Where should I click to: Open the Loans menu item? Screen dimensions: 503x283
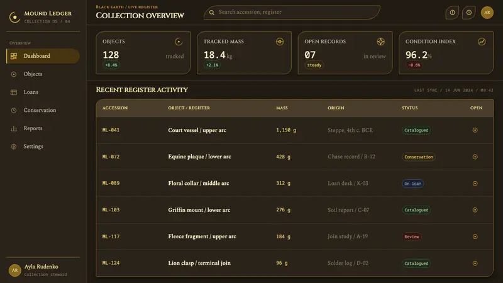[x=43, y=92]
